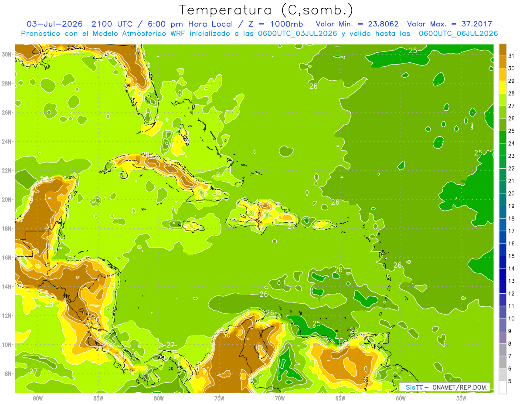Click the 10N latitude axis label
This screenshot has width=523, height=404.
point(7,344)
